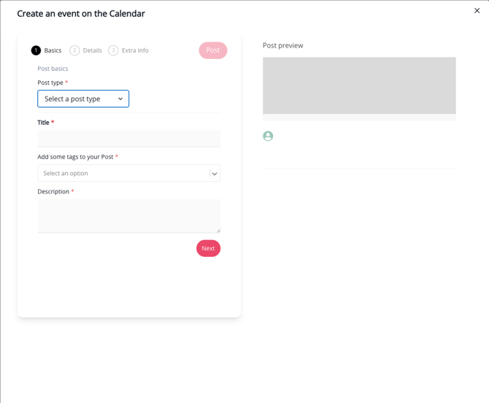Focus the Title input field
This screenshot has height=403, width=489.
point(129,139)
